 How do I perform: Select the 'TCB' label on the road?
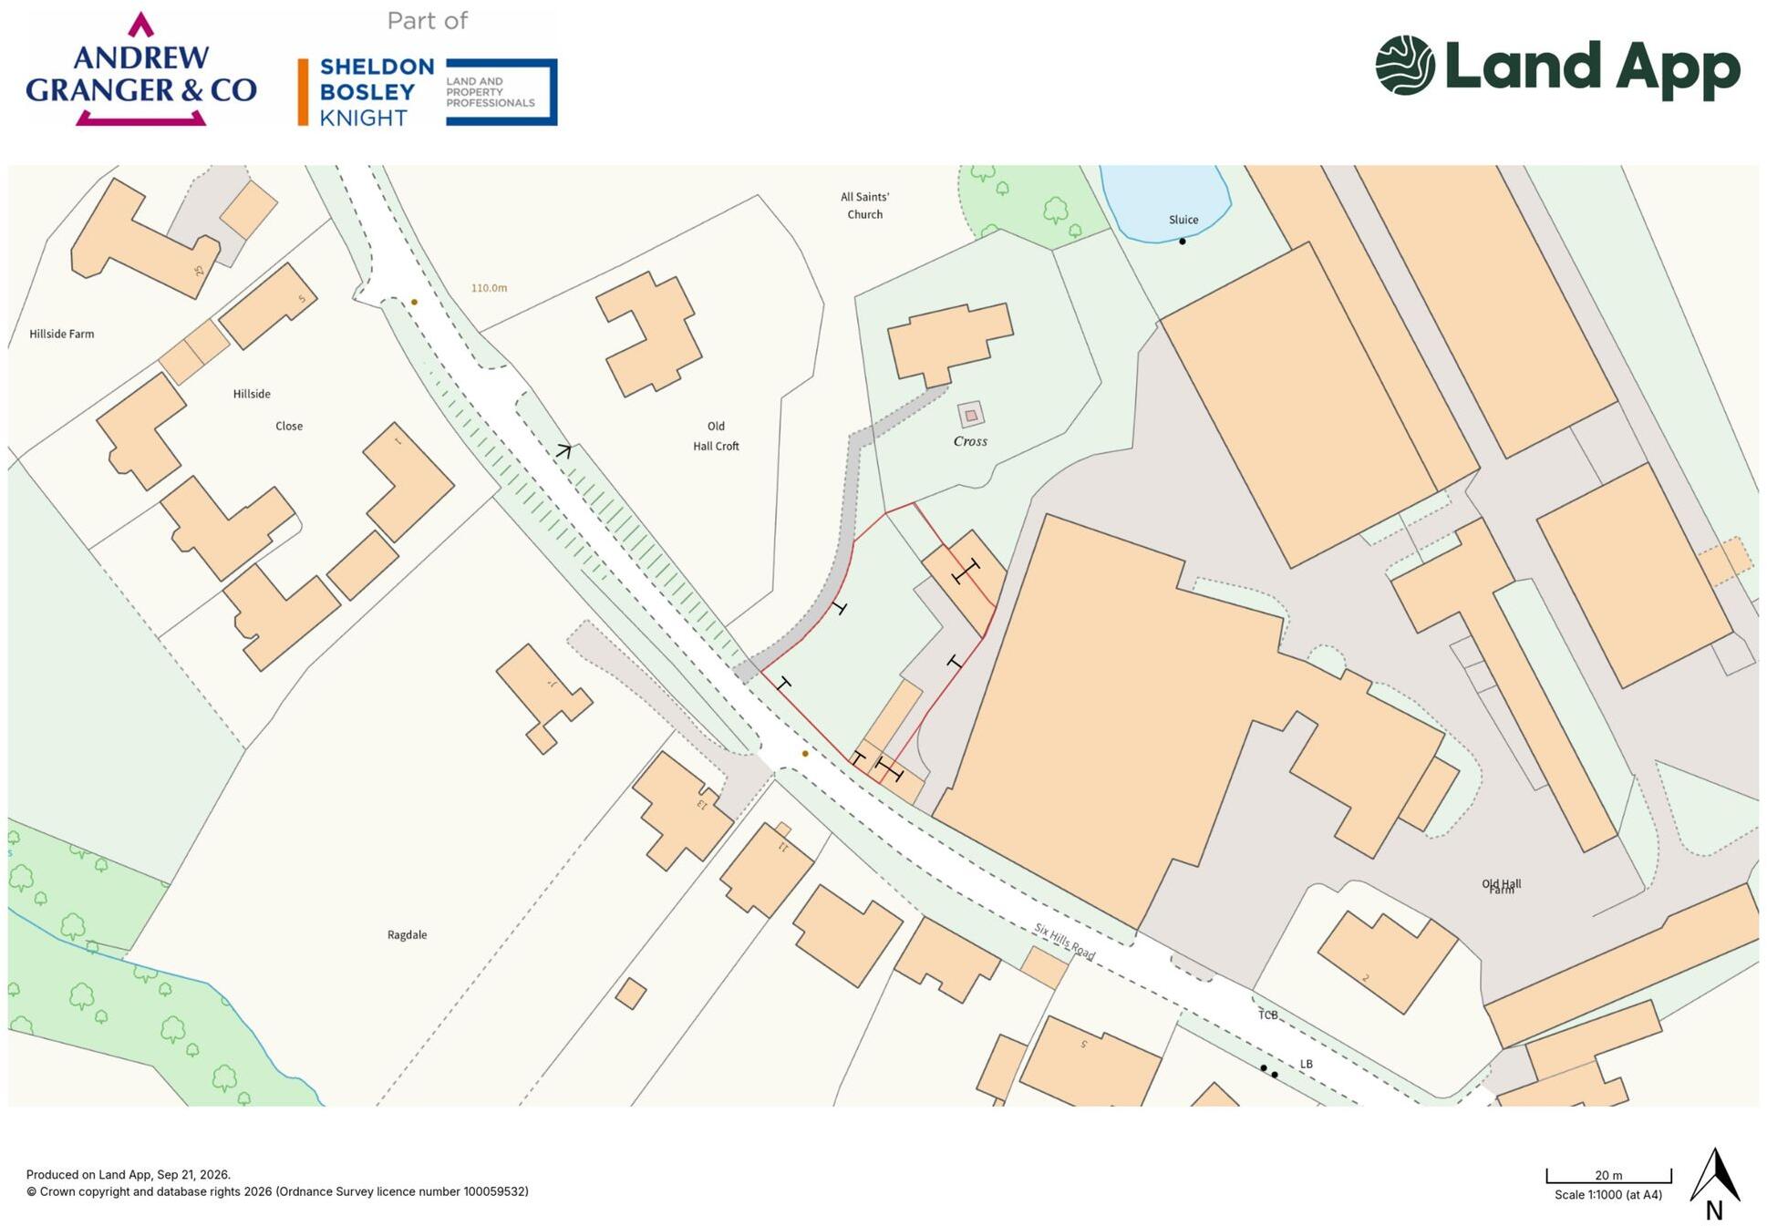1268,1015
